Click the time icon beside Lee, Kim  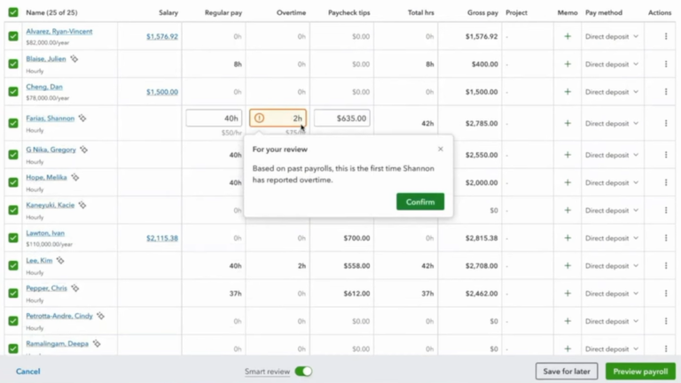(x=60, y=260)
